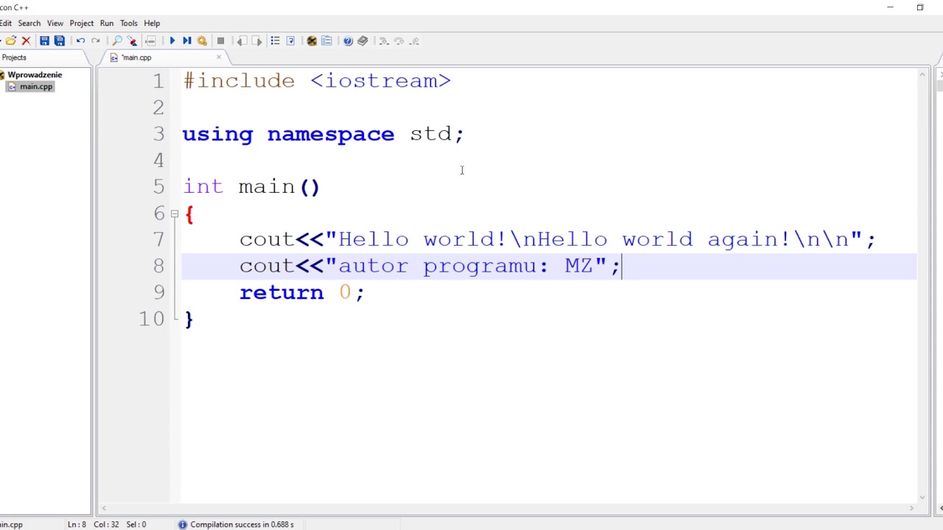Open help with the blue question icon
Screen dimensions: 943x530
(348, 41)
